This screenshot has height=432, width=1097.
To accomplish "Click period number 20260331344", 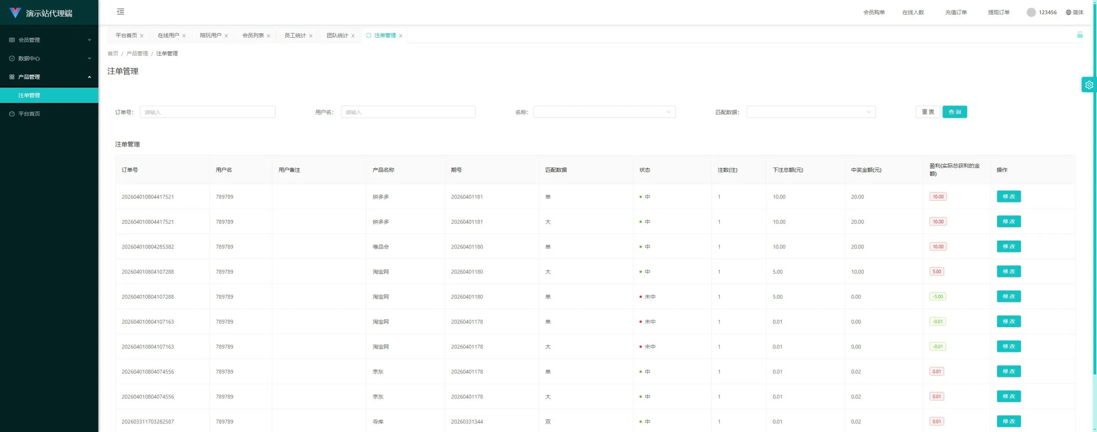I will click(x=467, y=422).
